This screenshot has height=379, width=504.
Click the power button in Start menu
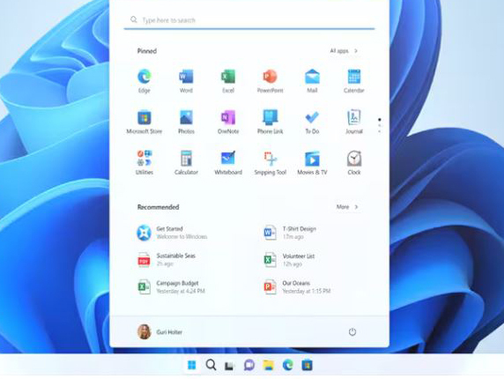coord(352,331)
